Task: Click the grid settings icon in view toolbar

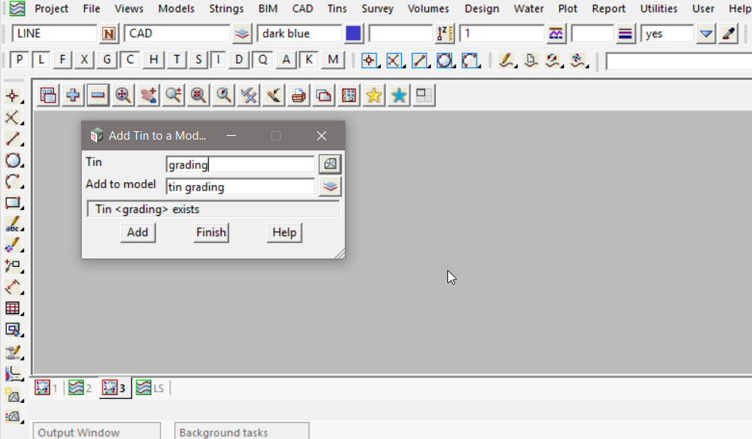Action: (x=349, y=96)
